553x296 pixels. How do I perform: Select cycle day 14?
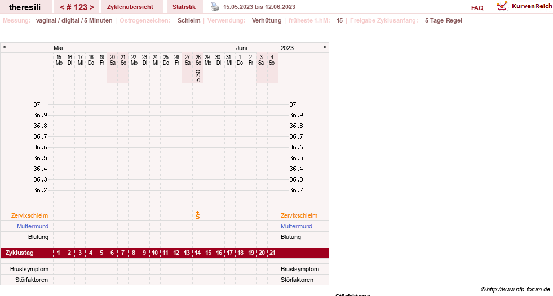tap(198, 253)
